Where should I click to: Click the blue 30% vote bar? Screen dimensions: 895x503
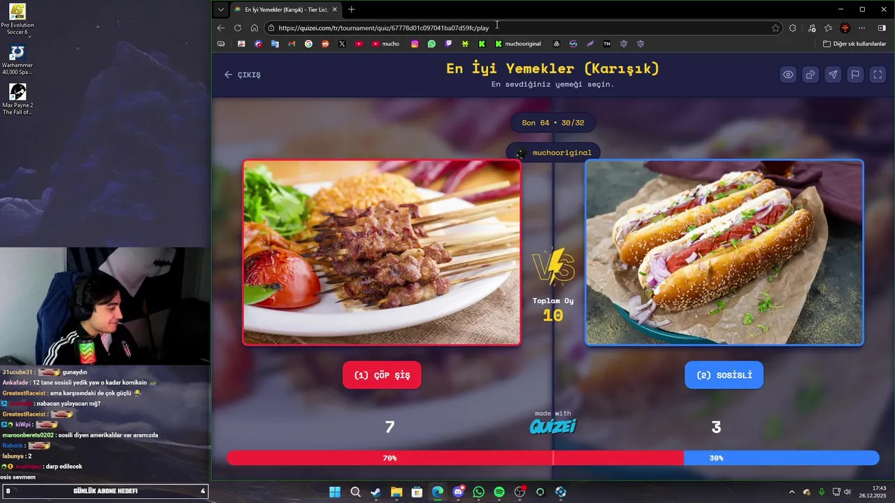pyautogui.click(x=782, y=458)
